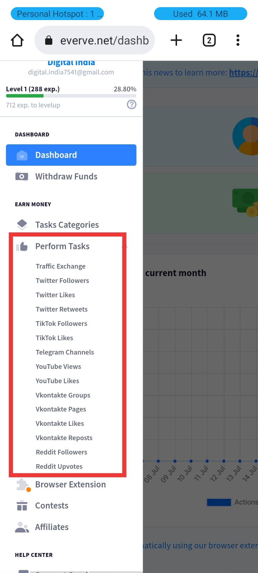This screenshot has height=573, width=258.
Task: Click the level help question mark icon
Action: (132, 105)
